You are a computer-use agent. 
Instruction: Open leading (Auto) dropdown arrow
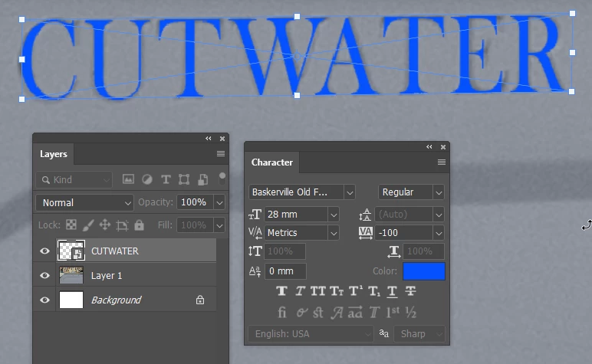(439, 215)
